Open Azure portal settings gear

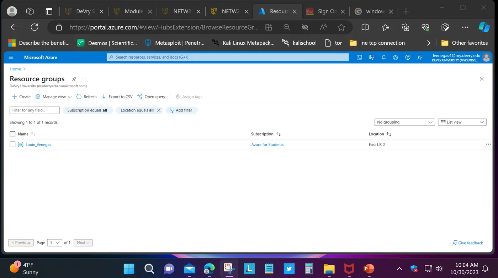[x=396, y=57]
